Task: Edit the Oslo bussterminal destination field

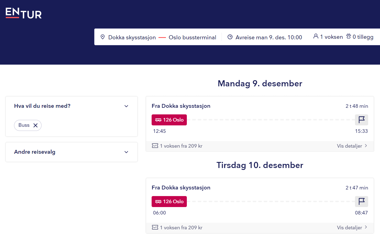Action: point(192,37)
